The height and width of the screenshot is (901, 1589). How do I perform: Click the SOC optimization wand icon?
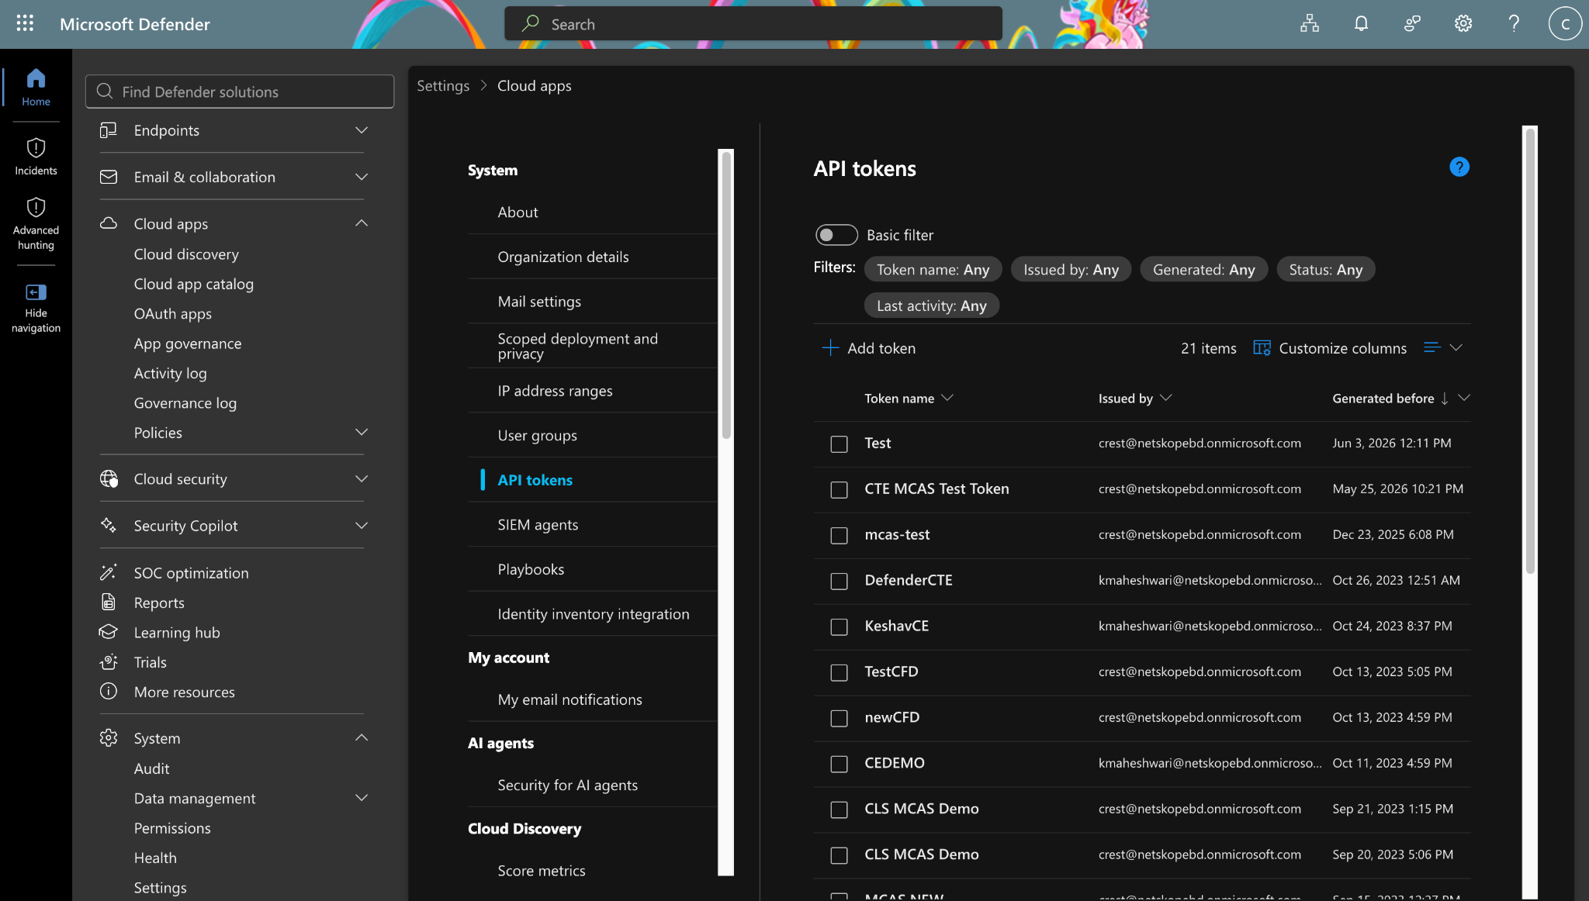click(x=109, y=572)
